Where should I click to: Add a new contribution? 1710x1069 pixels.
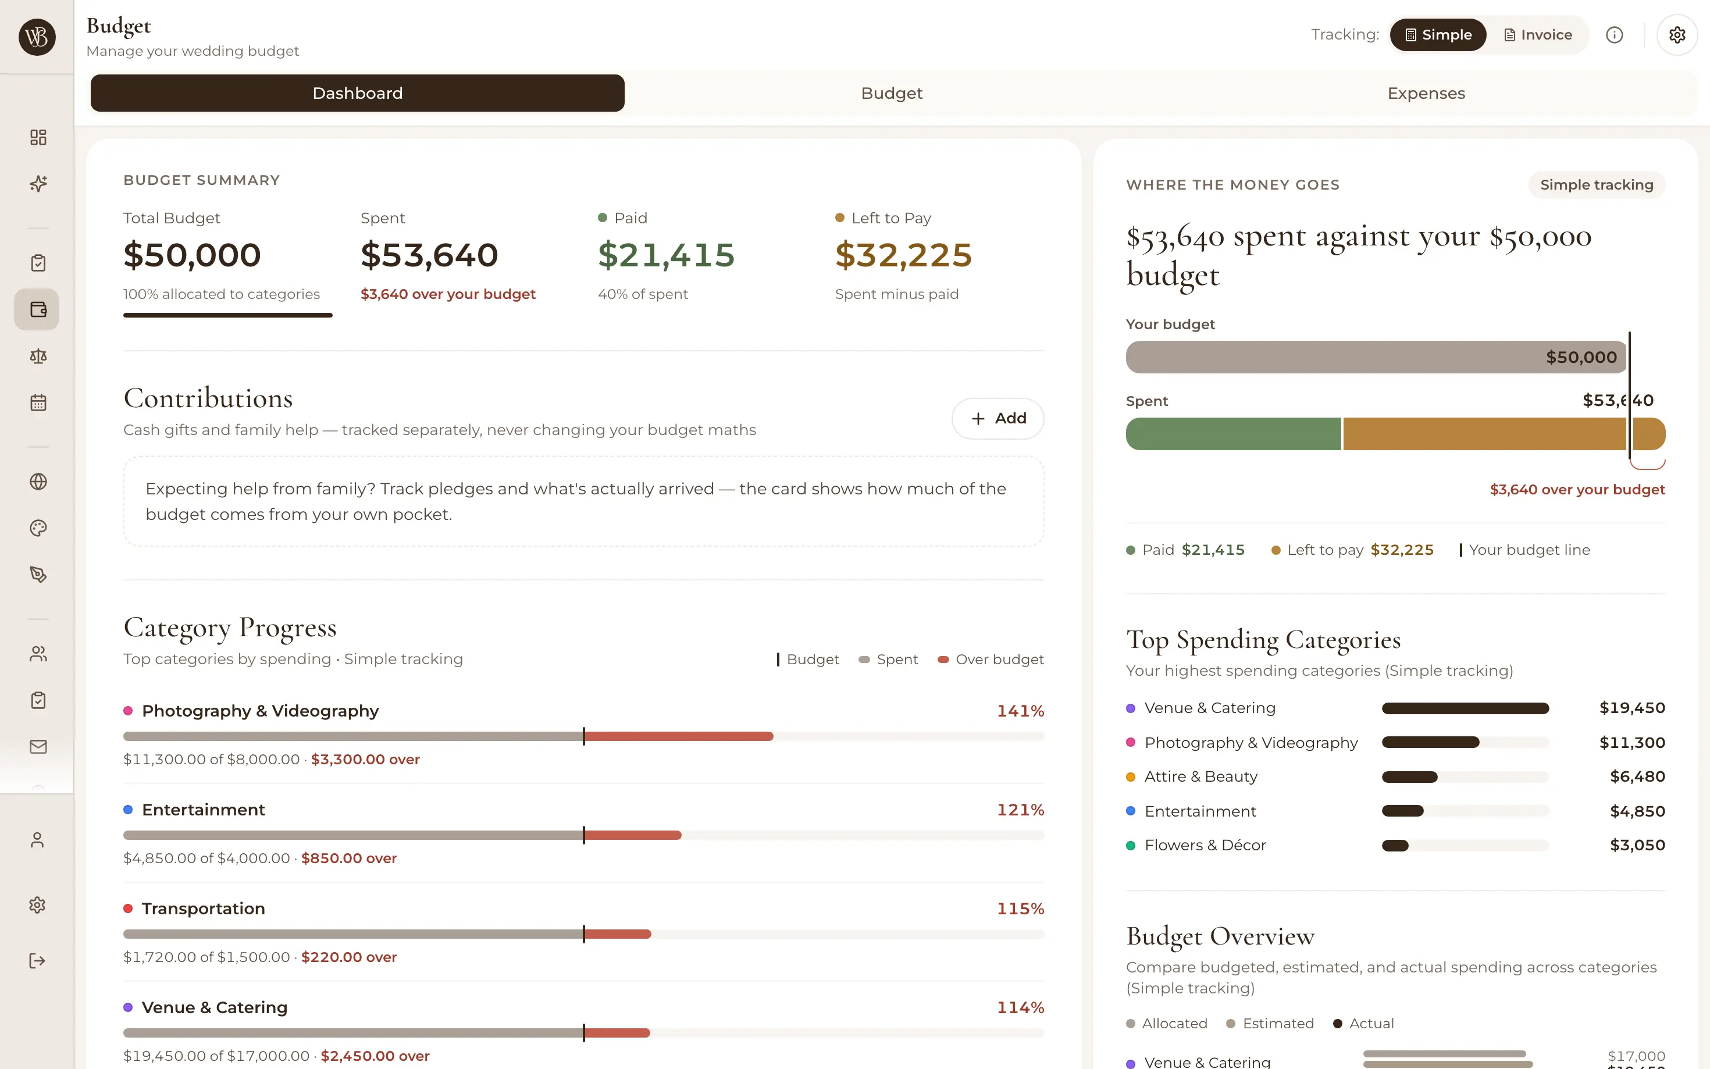click(x=997, y=419)
